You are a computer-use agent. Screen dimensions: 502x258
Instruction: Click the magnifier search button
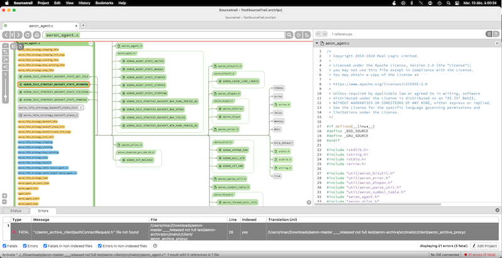click(289, 35)
